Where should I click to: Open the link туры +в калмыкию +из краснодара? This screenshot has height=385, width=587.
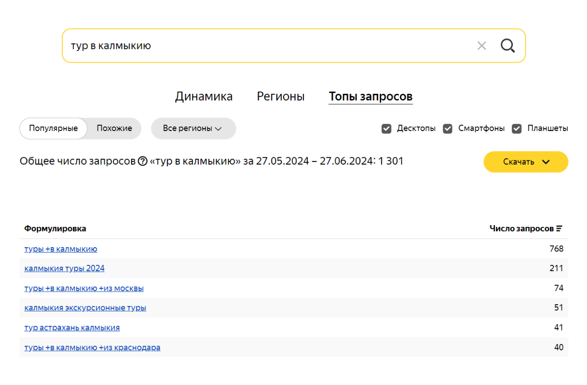[x=92, y=347]
